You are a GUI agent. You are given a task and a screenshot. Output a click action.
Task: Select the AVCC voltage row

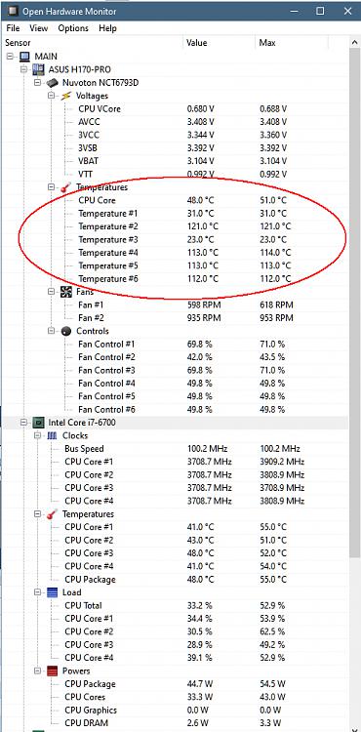(x=175, y=122)
